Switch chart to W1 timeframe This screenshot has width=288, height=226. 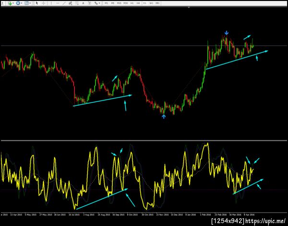click(x=151, y=3)
